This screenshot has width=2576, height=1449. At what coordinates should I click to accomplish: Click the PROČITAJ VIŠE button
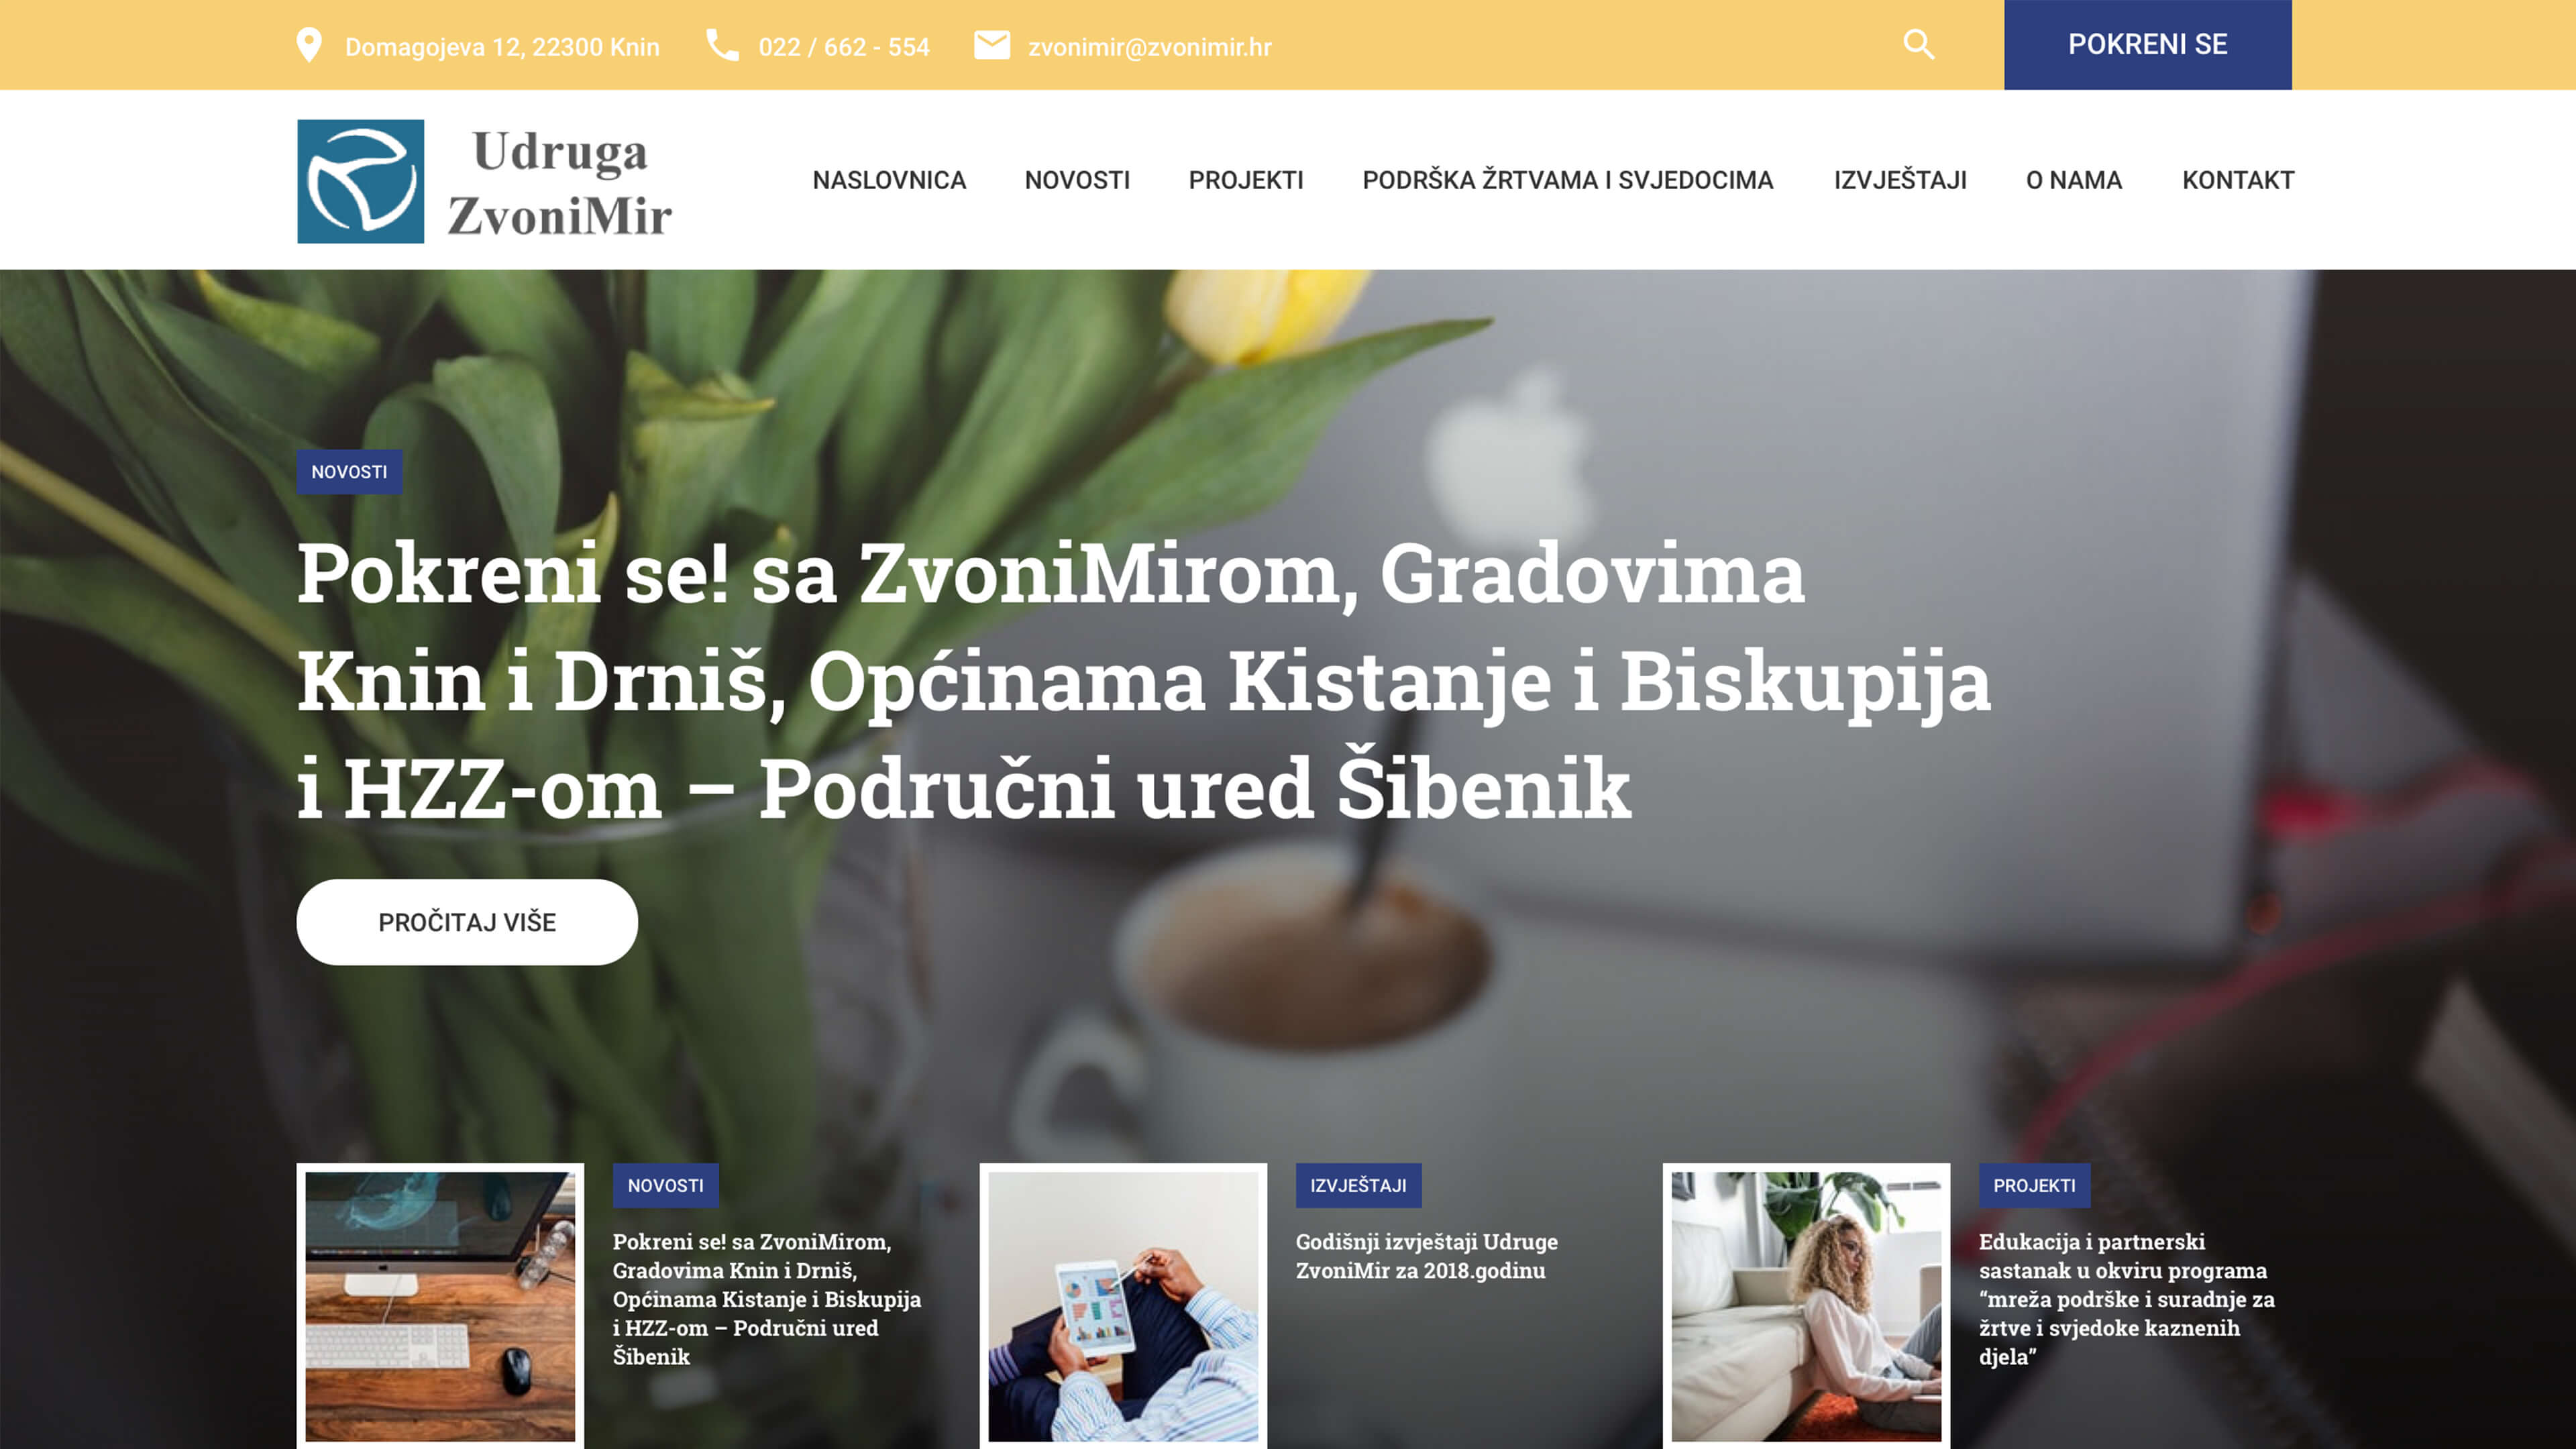(x=467, y=922)
